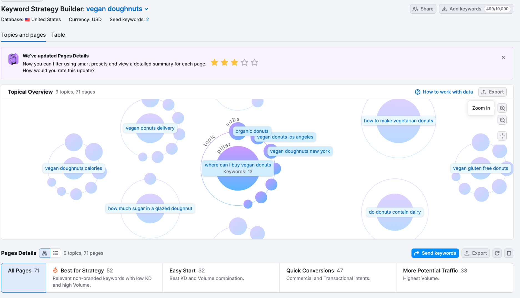Click the trash delete icon
The image size is (520, 298).
point(509,253)
